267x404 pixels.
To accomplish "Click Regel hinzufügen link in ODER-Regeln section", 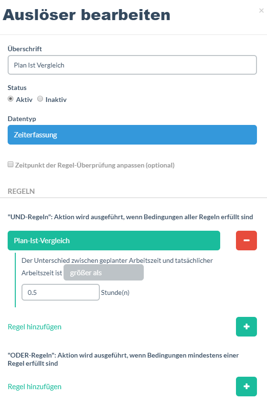I will click(34, 386).
